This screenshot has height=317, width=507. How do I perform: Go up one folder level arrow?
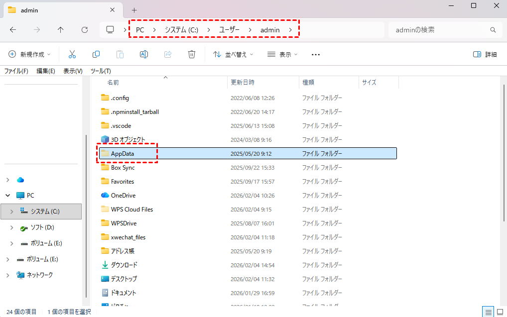click(x=61, y=30)
